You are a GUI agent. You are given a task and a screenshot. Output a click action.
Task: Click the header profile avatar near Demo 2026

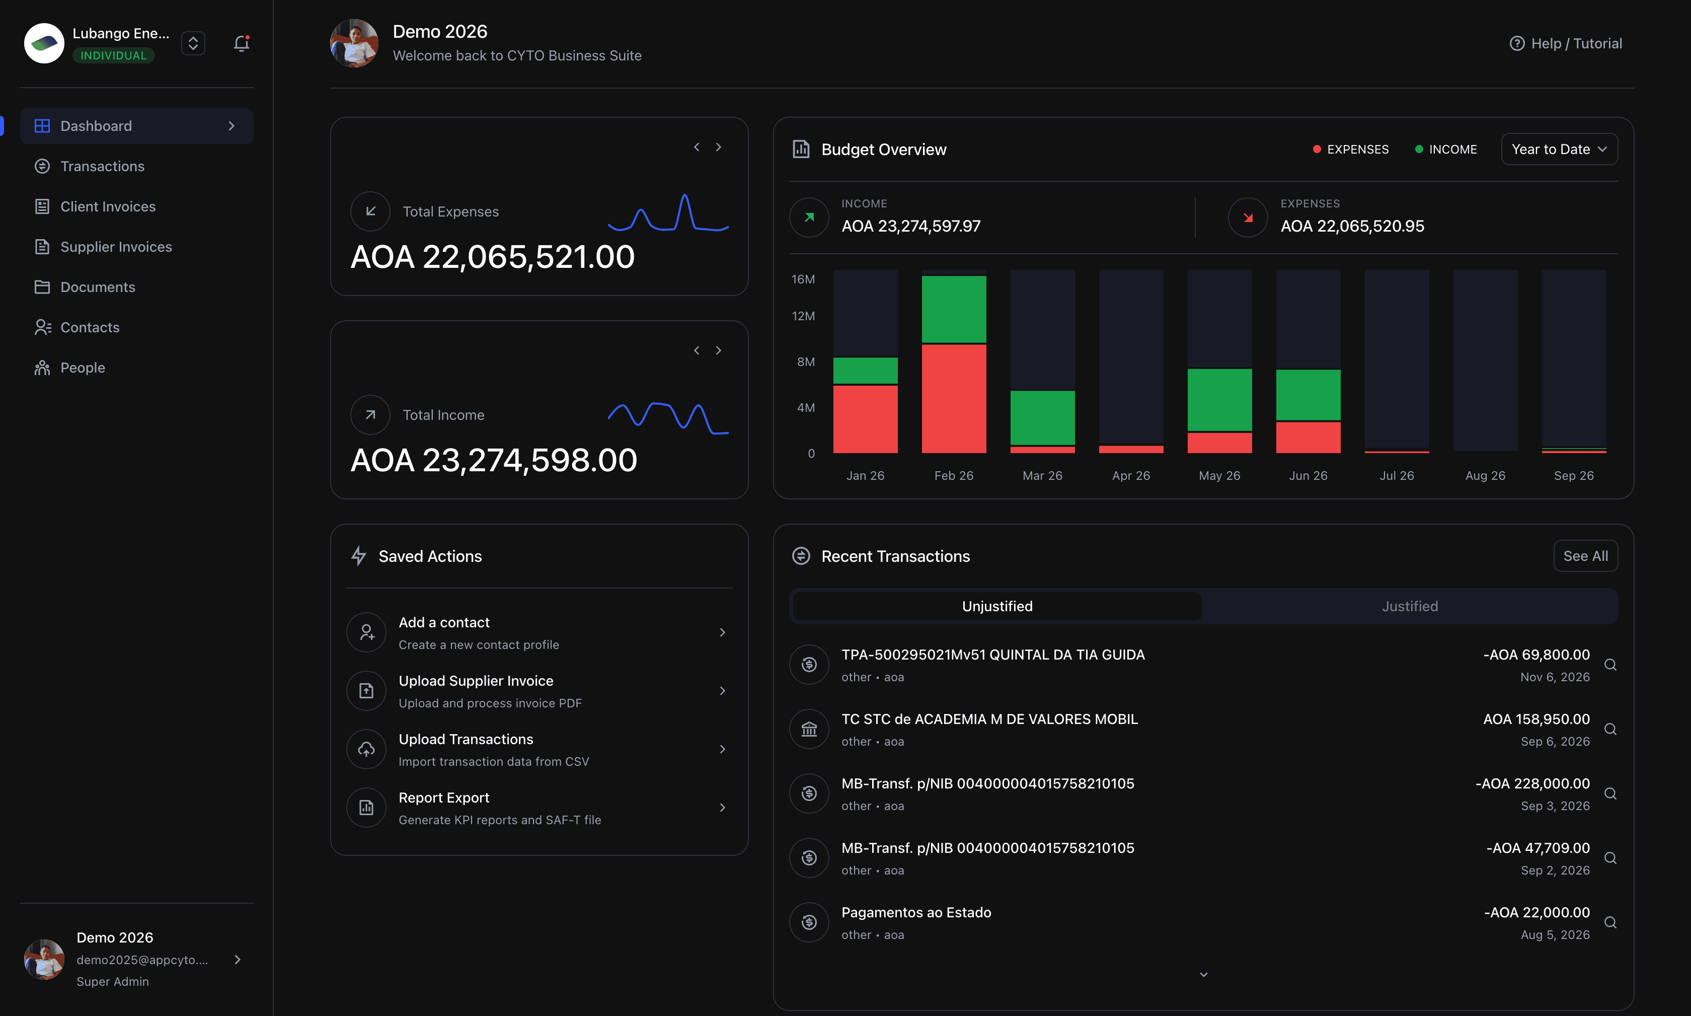(354, 43)
